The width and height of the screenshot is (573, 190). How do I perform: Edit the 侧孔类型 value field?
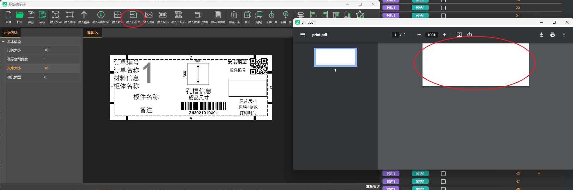pos(61,77)
